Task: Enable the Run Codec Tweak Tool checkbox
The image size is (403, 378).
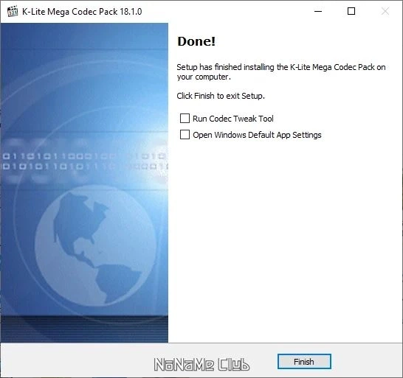Action: click(x=185, y=119)
